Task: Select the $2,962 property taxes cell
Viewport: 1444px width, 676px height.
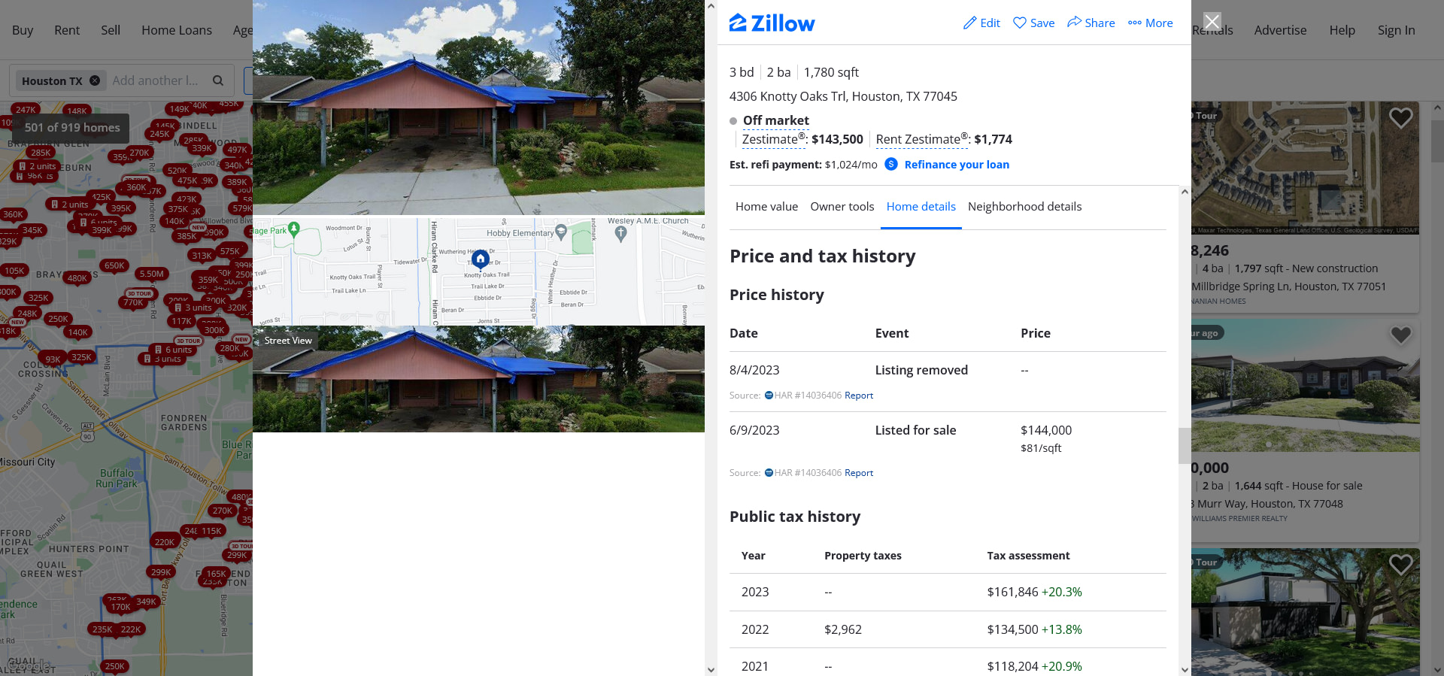Action: [843, 629]
